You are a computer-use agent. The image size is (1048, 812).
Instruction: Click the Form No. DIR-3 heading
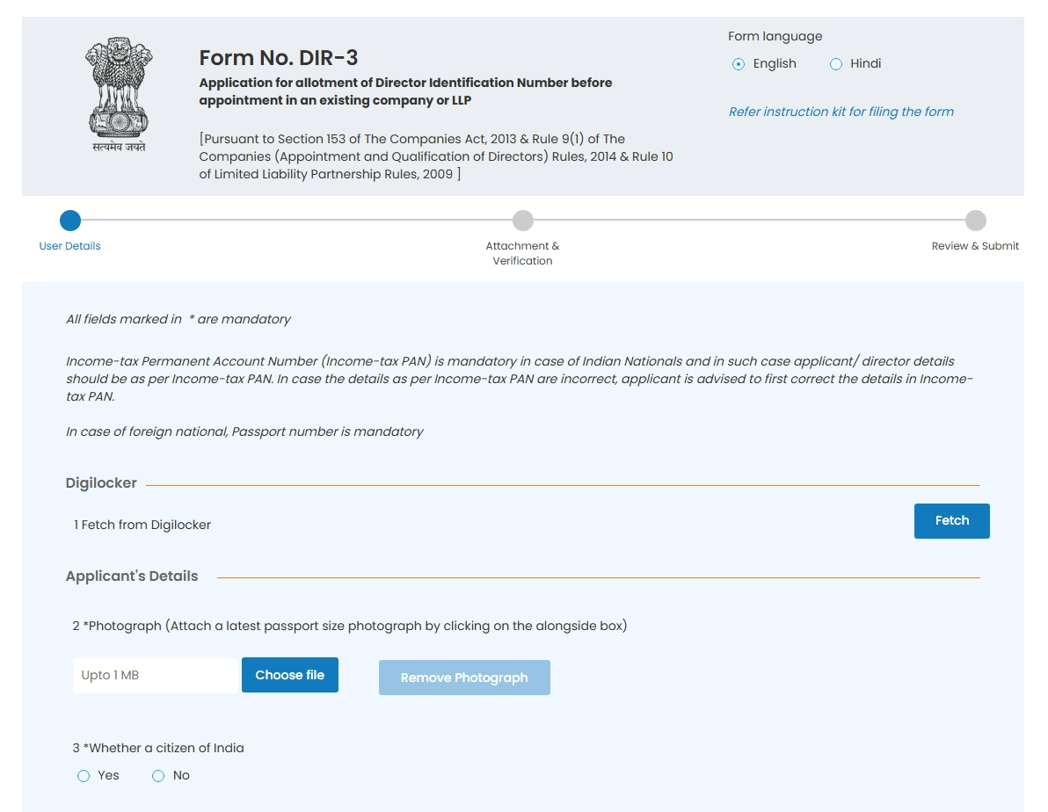pos(278,57)
